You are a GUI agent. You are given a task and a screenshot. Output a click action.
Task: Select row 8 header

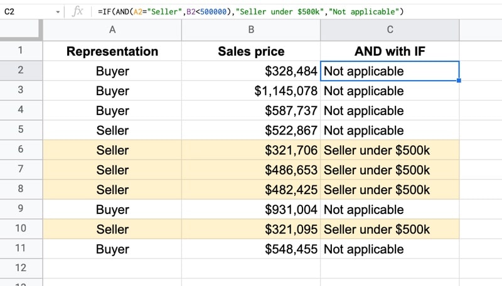21,189
